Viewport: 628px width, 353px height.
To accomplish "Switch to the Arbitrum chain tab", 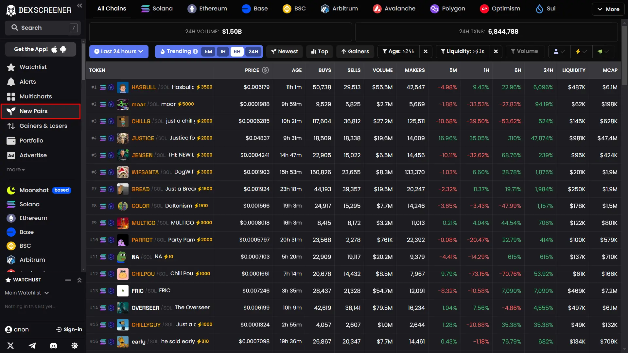I will click(x=339, y=9).
